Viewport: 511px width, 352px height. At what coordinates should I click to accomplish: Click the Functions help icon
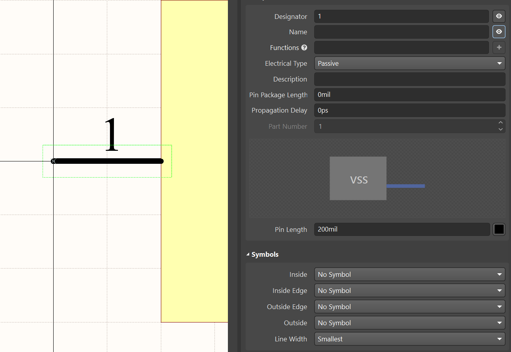(304, 48)
